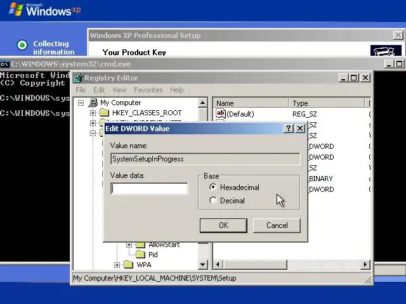Open the Help menu in Registry Editor
The height and width of the screenshot is (304, 406).
point(177,90)
